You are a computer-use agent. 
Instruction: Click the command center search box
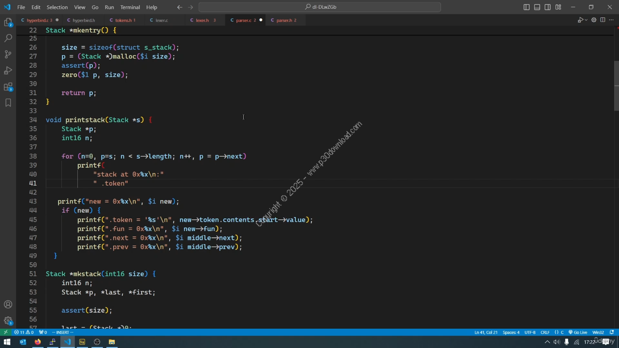320,7
